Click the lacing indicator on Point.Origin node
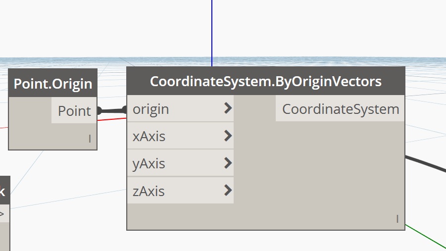The width and height of the screenshot is (446, 251). click(90, 139)
